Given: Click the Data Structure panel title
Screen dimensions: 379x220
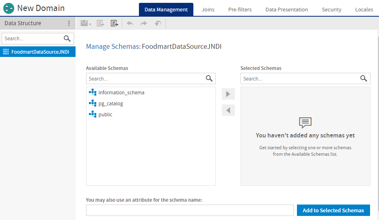Looking at the screenshot, I should point(23,23).
